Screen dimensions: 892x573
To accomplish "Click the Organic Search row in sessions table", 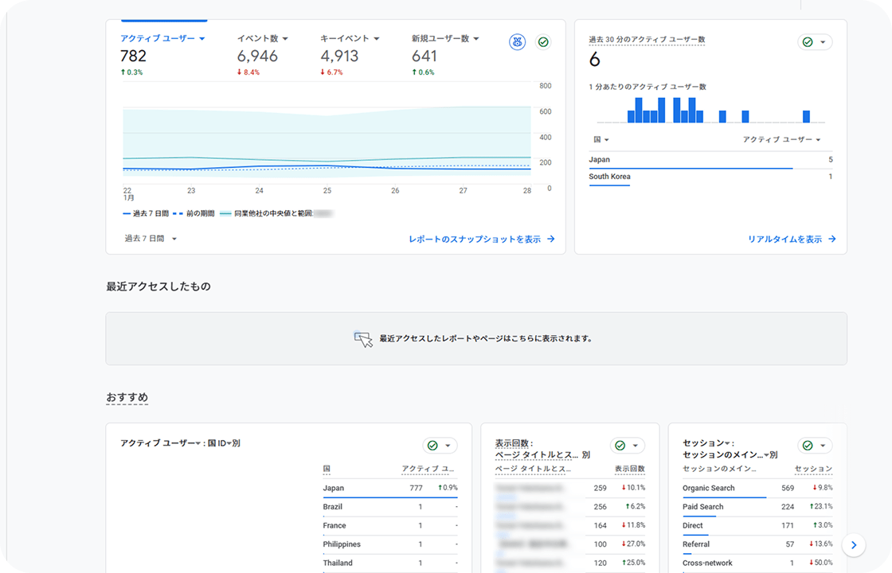I will pyautogui.click(x=709, y=488).
